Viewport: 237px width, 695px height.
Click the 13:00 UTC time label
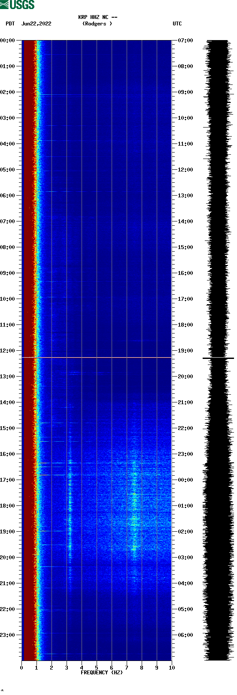(x=185, y=196)
